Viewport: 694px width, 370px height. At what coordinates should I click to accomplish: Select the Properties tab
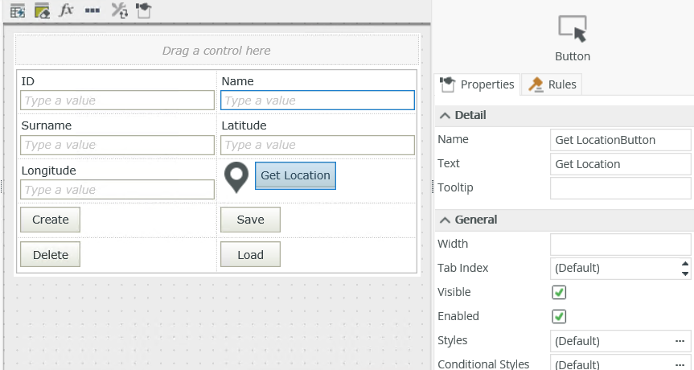pyautogui.click(x=478, y=84)
